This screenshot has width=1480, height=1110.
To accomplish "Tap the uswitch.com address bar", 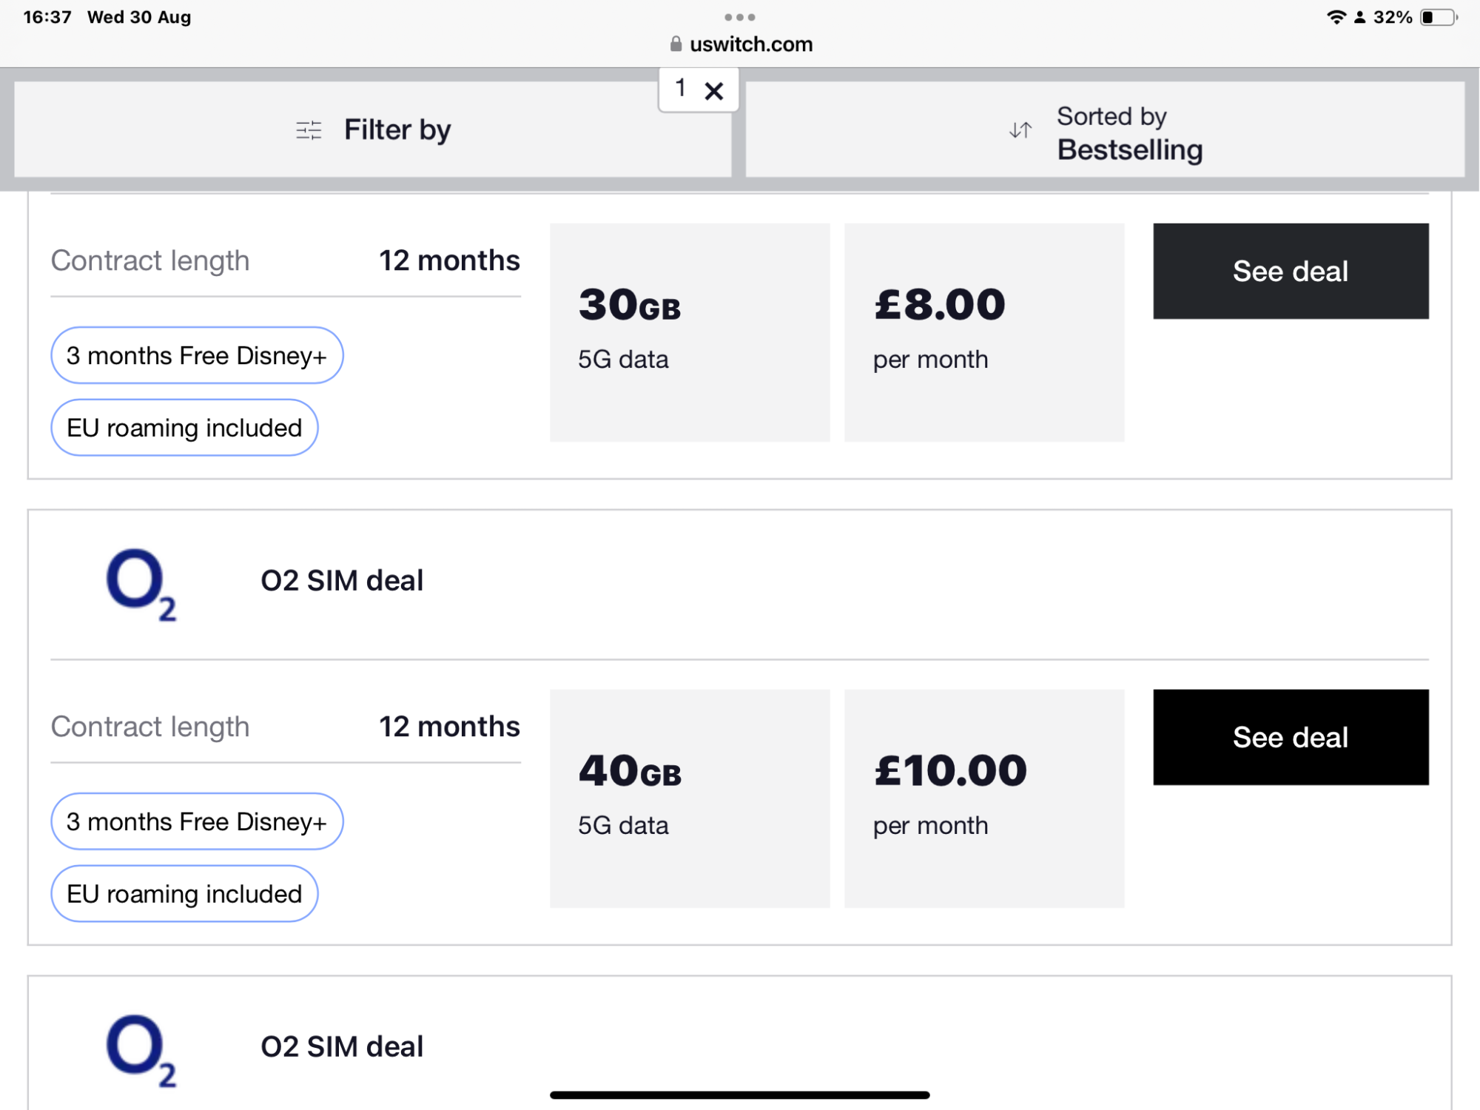I will (750, 44).
